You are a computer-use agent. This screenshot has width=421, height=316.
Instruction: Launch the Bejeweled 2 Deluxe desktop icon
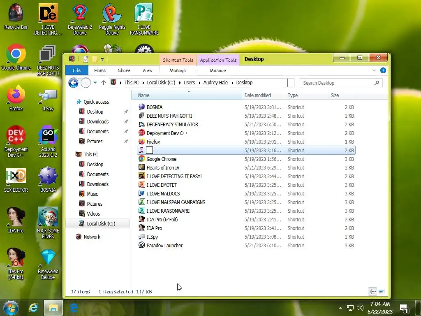tap(80, 19)
